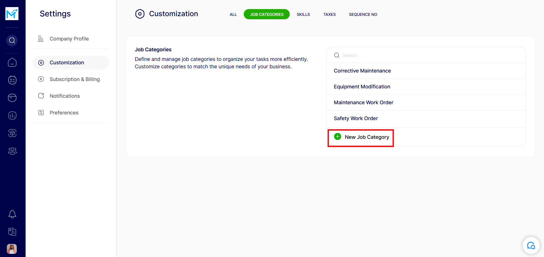Open Company Profile settings
This screenshot has width=544, height=257.
pyautogui.click(x=69, y=39)
